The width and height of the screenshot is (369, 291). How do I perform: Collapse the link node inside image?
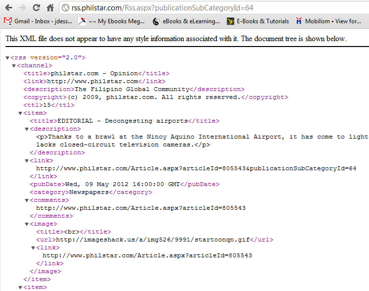point(34,248)
